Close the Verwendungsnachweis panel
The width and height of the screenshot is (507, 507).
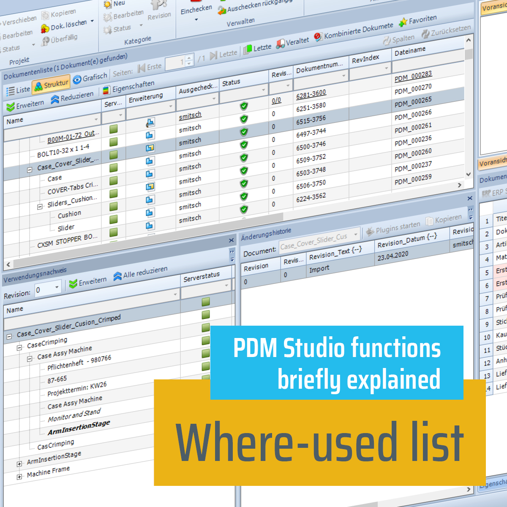231,240
